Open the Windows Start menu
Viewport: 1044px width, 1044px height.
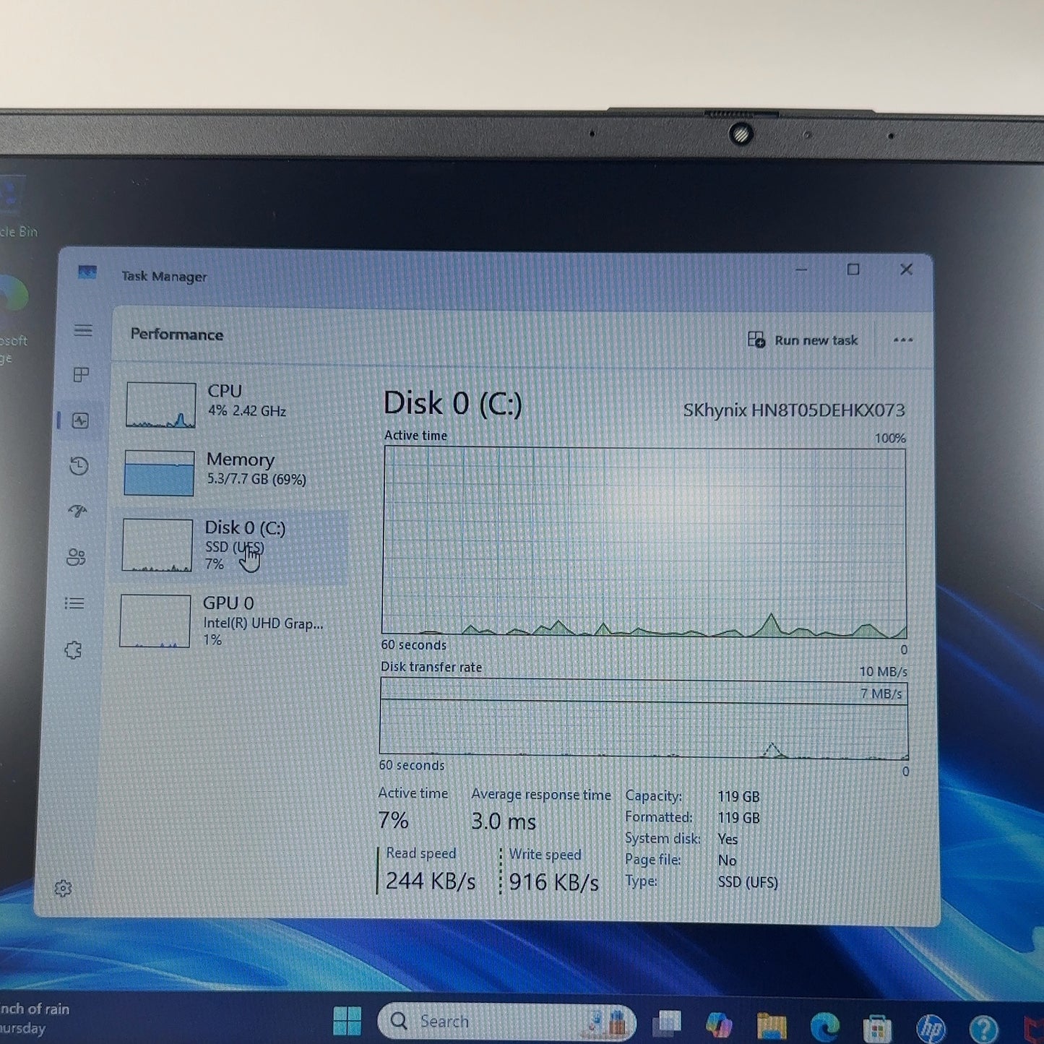point(347,1021)
